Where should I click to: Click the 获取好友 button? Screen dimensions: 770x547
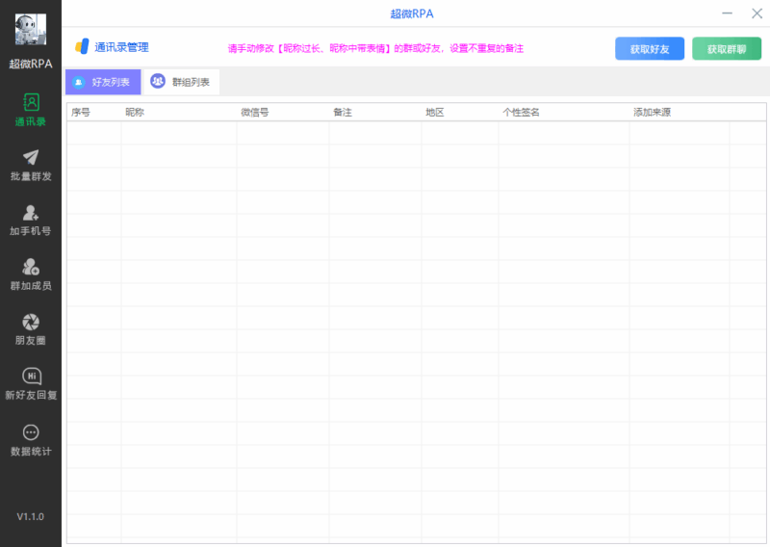click(x=649, y=49)
